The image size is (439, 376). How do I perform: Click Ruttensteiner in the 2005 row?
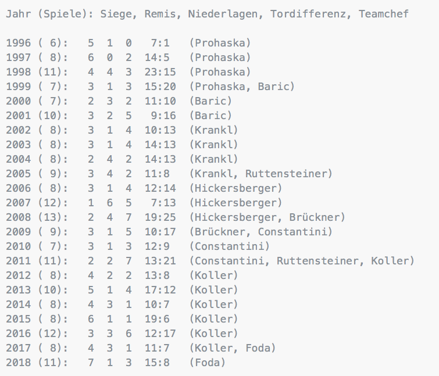pos(285,174)
